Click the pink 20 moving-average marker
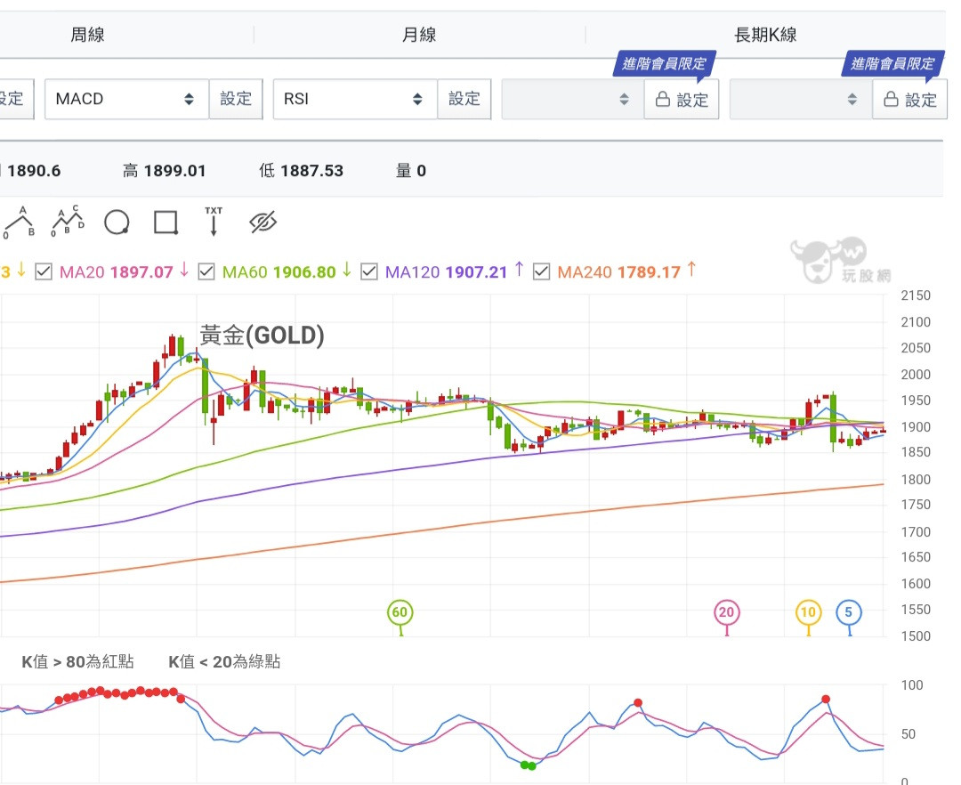 [x=727, y=612]
